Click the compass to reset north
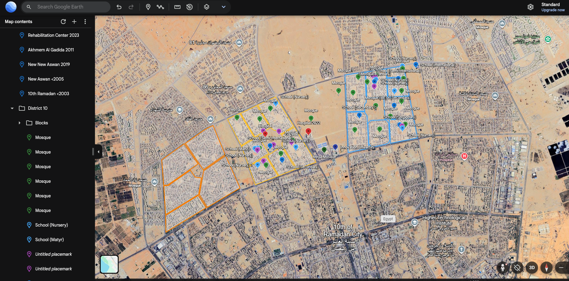Image resolution: width=569 pixels, height=281 pixels. click(x=546, y=268)
